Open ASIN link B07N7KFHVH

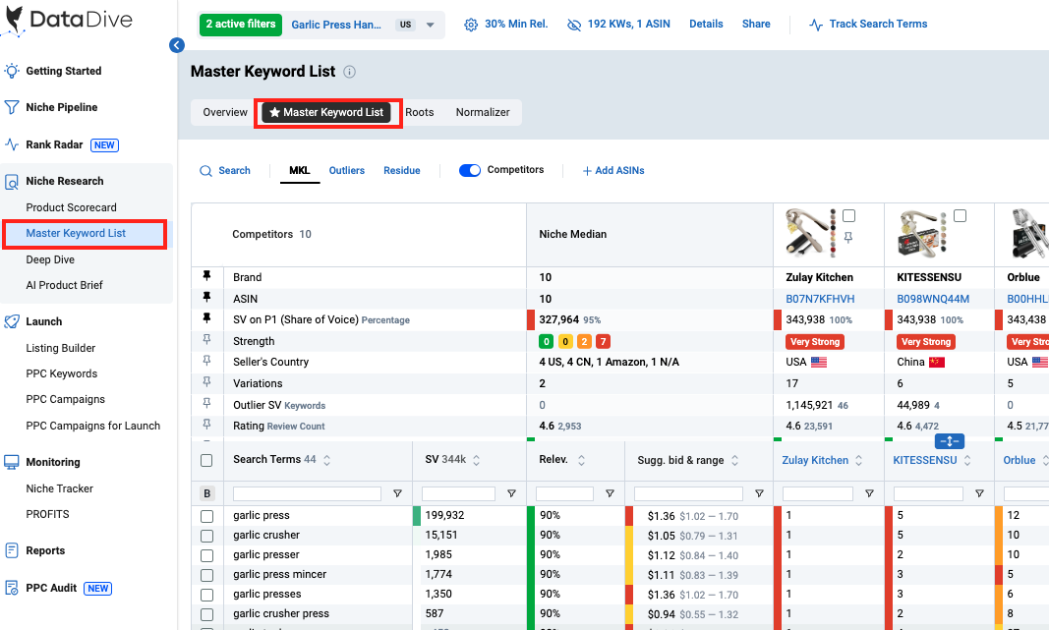point(820,299)
